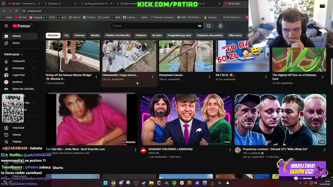Open Spotify from the taskbar
This screenshot has width=333, height=187.
pyautogui.click(x=174, y=183)
